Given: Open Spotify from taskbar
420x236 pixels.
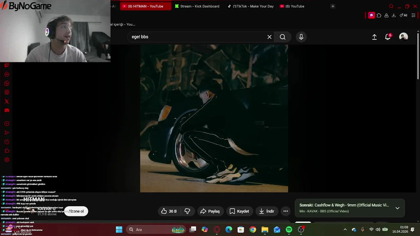Looking at the screenshot, I should (289, 229).
